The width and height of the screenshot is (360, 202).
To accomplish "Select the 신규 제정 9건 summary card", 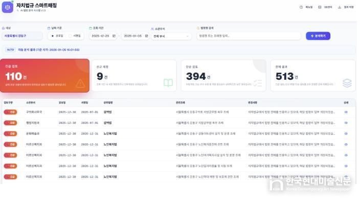I will [134, 76].
